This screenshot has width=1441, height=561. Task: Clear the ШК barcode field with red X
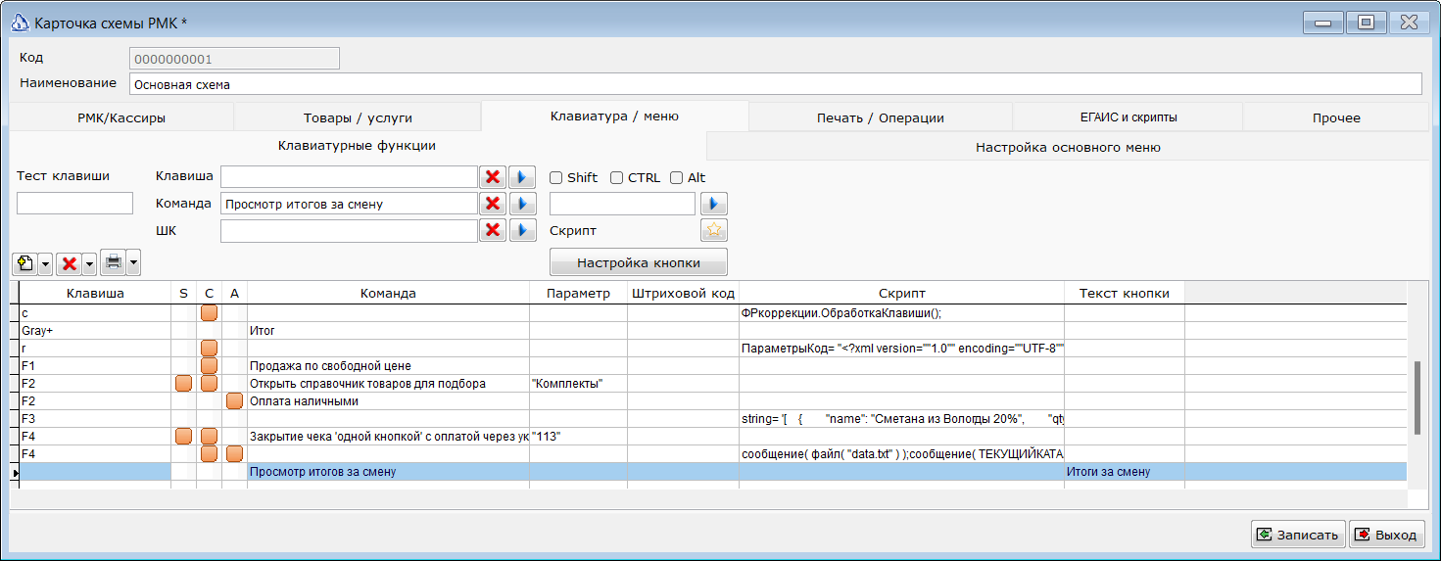click(493, 230)
